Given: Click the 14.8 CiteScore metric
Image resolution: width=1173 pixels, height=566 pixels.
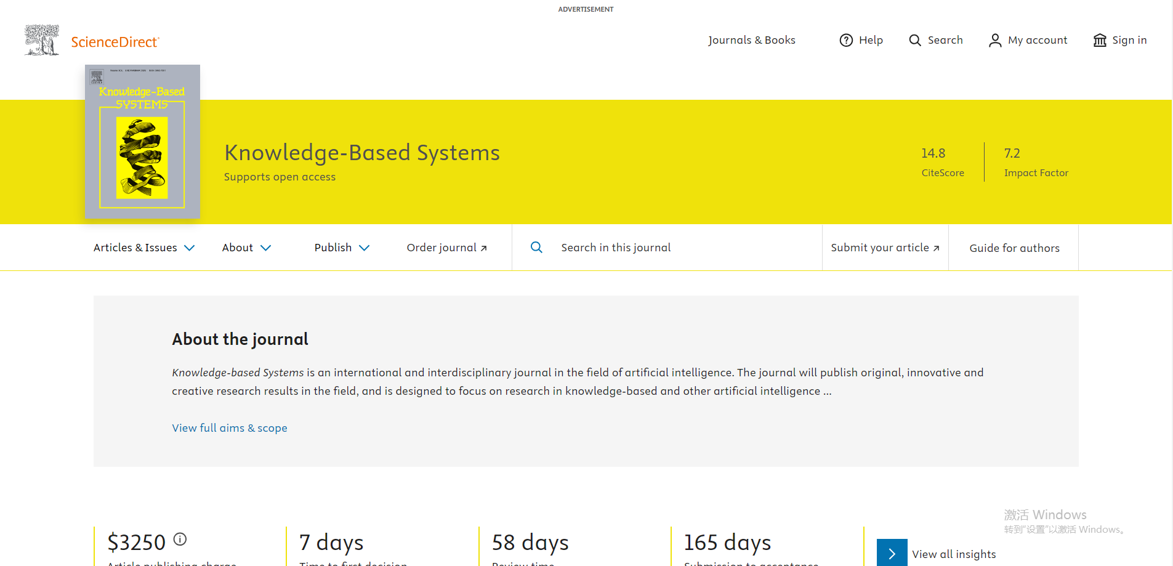Looking at the screenshot, I should tap(943, 162).
